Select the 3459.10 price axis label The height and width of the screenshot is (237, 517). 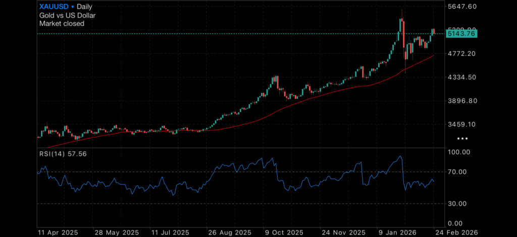pyautogui.click(x=462, y=125)
